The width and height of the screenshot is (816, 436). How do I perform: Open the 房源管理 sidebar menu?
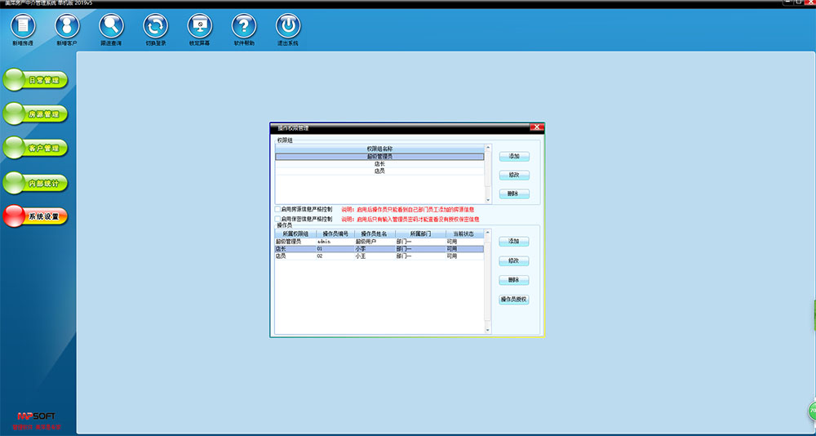pyautogui.click(x=35, y=114)
